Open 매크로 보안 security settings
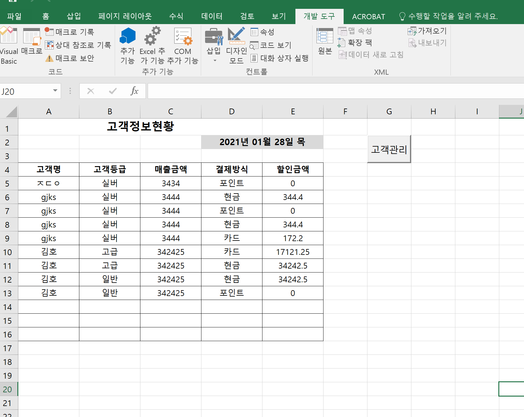The height and width of the screenshot is (417, 524). (70, 58)
